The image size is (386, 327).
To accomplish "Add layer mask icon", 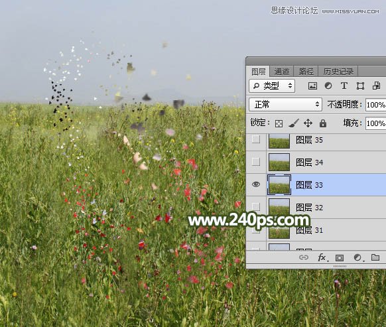I will point(340,258).
